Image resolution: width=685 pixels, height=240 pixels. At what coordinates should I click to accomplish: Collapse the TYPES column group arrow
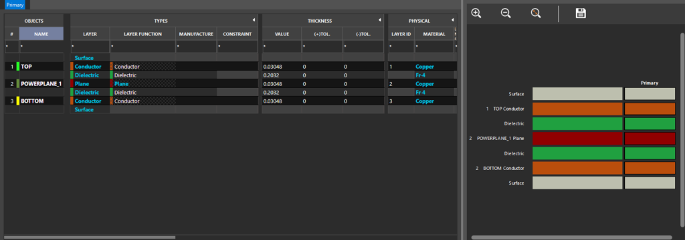pyautogui.click(x=254, y=21)
